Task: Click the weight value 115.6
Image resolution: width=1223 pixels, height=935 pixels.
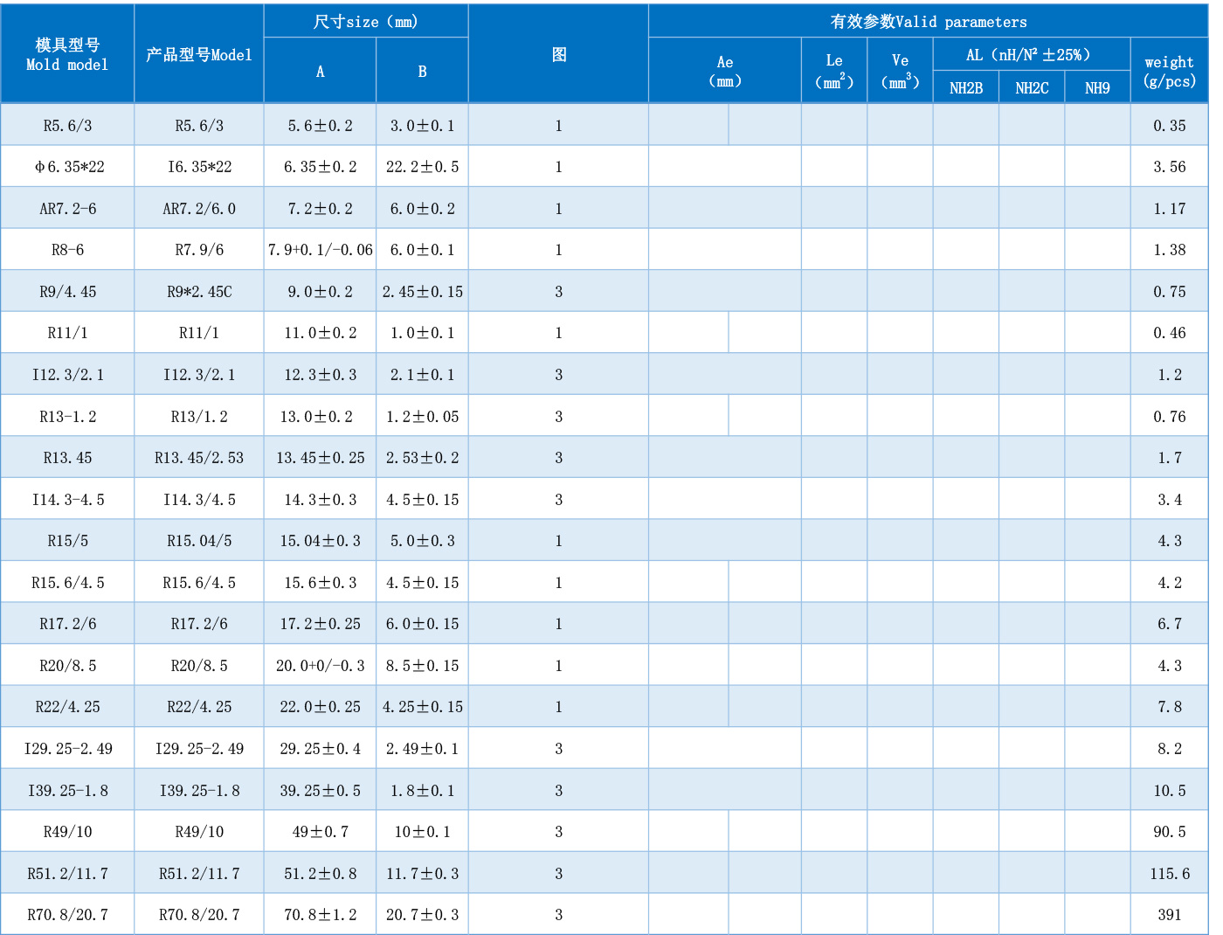Action: 1169,874
